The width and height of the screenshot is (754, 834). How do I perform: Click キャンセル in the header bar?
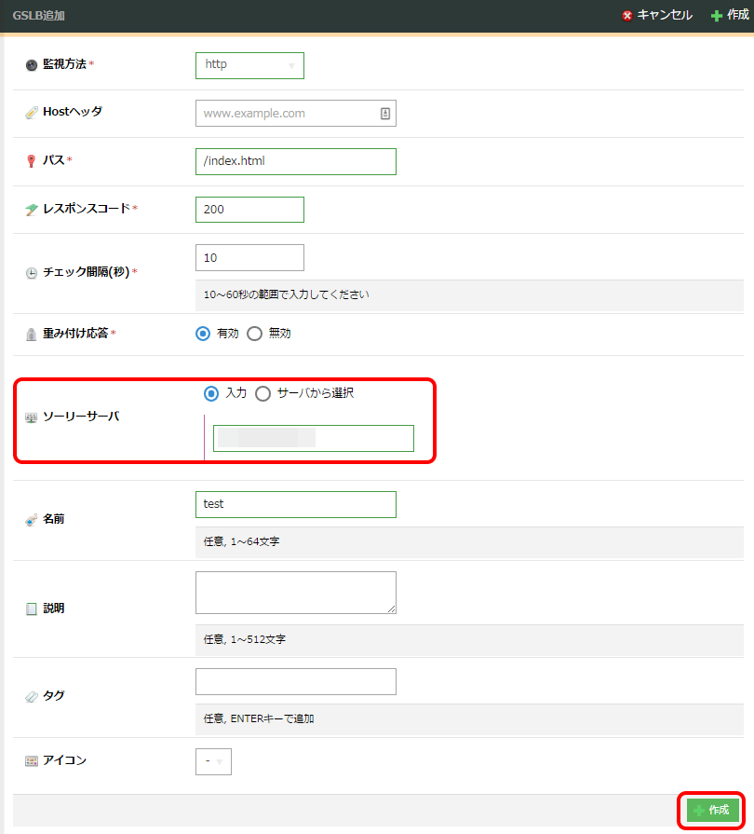pyautogui.click(x=657, y=15)
